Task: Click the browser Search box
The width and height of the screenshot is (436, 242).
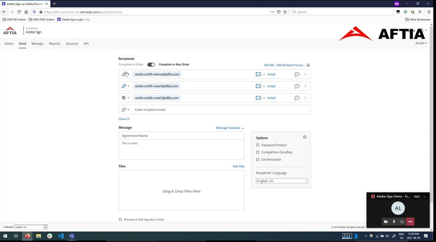Action: tap(342, 12)
